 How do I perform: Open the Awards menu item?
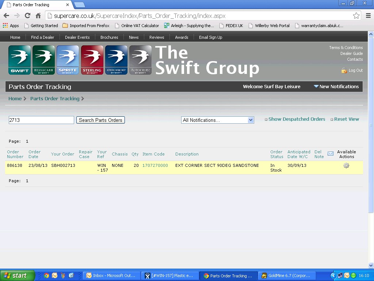(182, 37)
